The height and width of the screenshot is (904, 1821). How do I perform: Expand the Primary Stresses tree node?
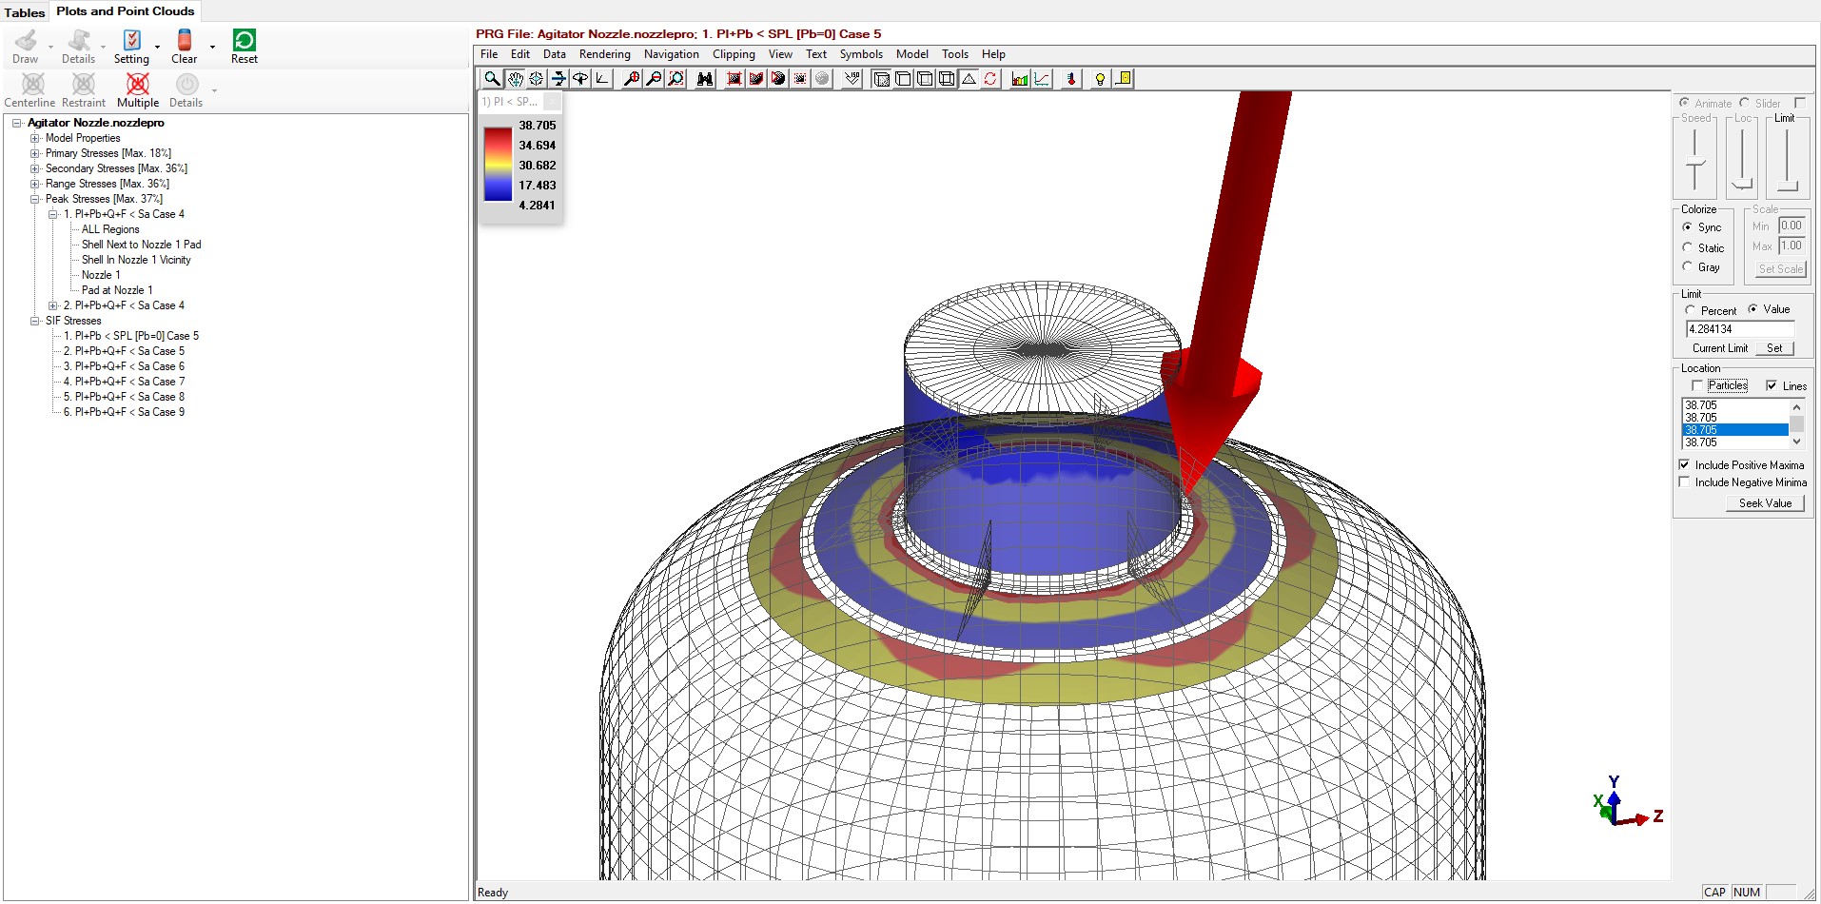[35, 153]
